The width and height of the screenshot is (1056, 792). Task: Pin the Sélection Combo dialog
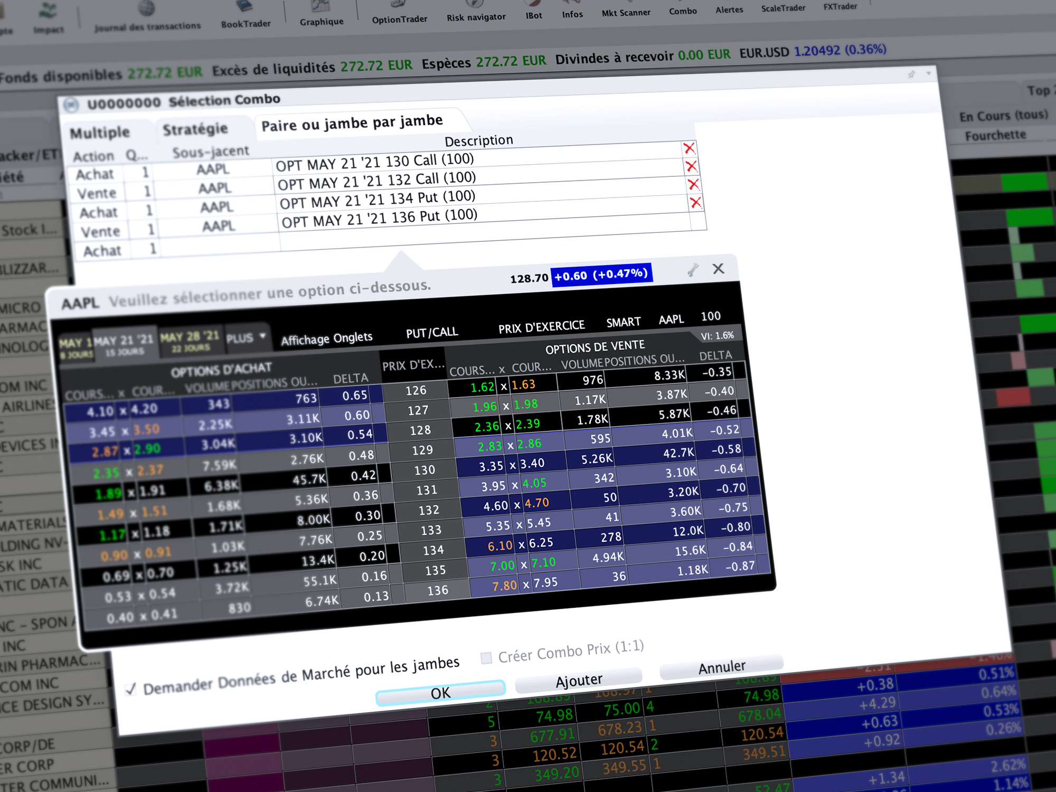(911, 74)
